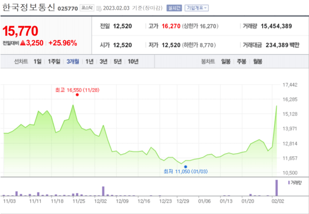The image size is (309, 214).
Task: Click the 02/02 date axis label
Action: pyautogui.click(x=278, y=201)
